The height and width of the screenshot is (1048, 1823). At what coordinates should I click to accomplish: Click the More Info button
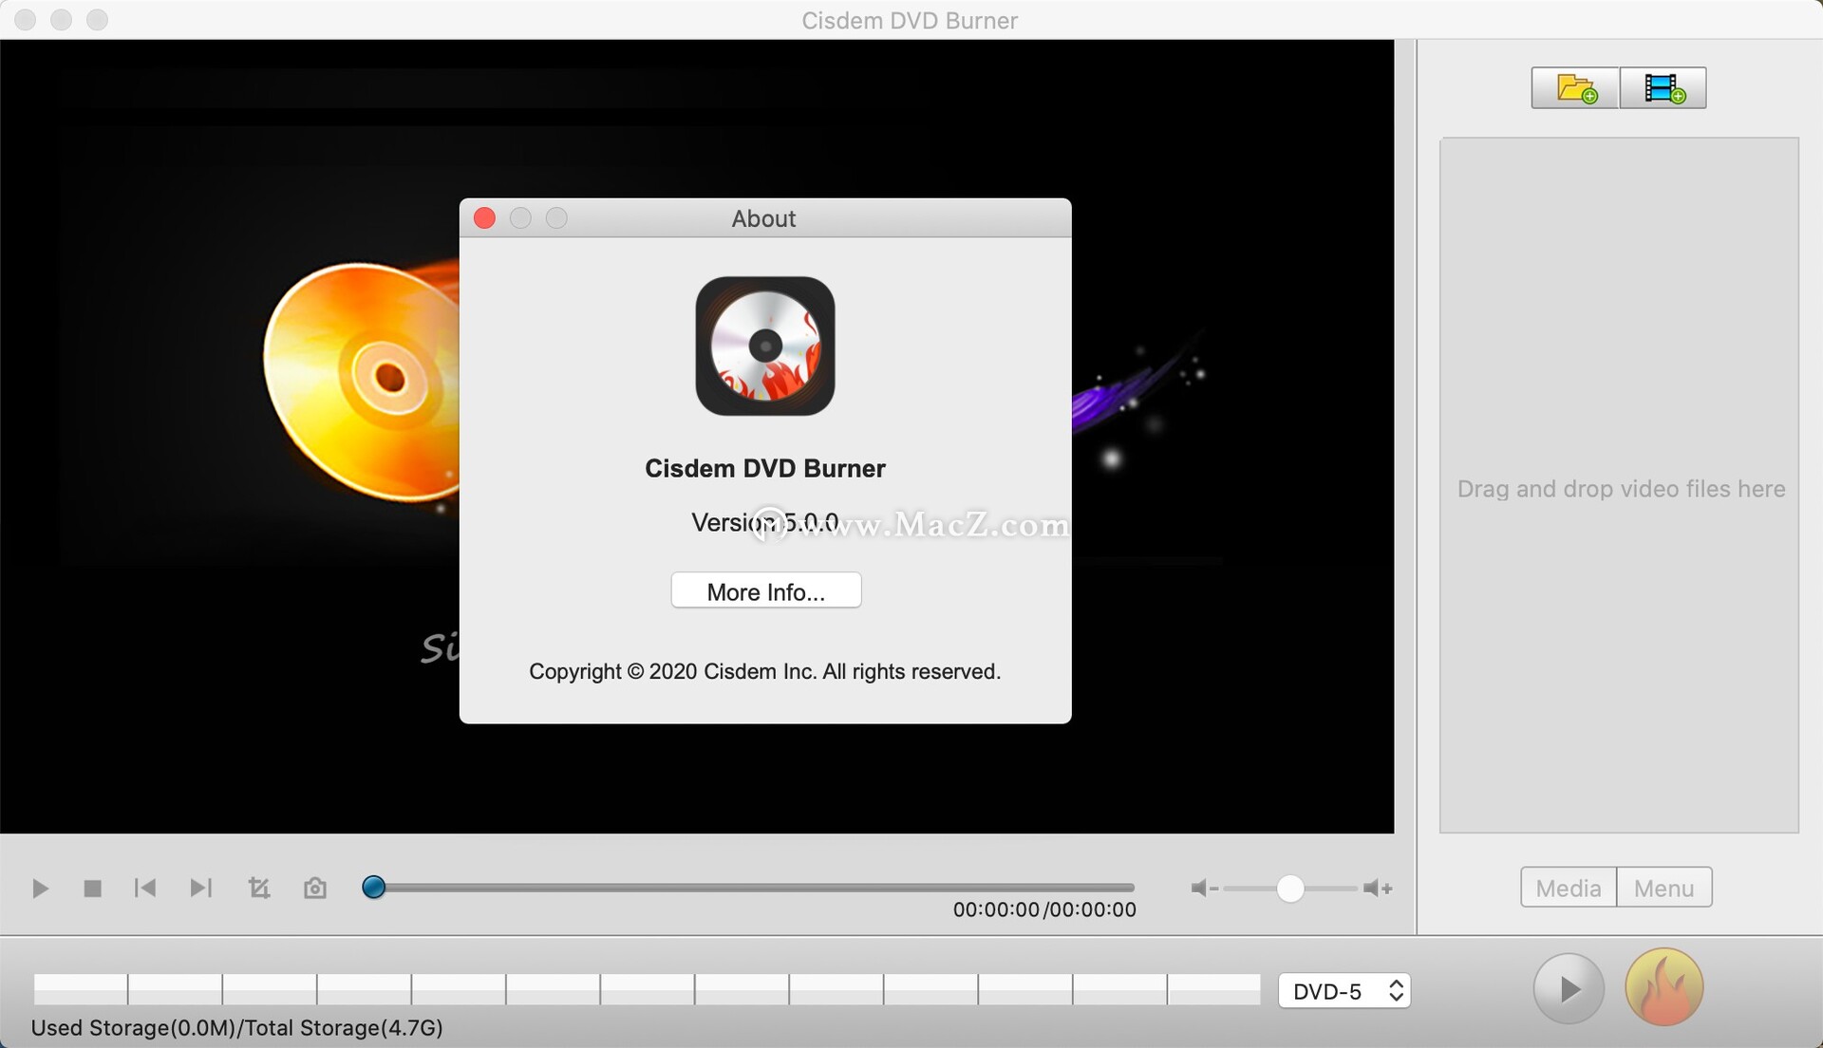click(765, 590)
